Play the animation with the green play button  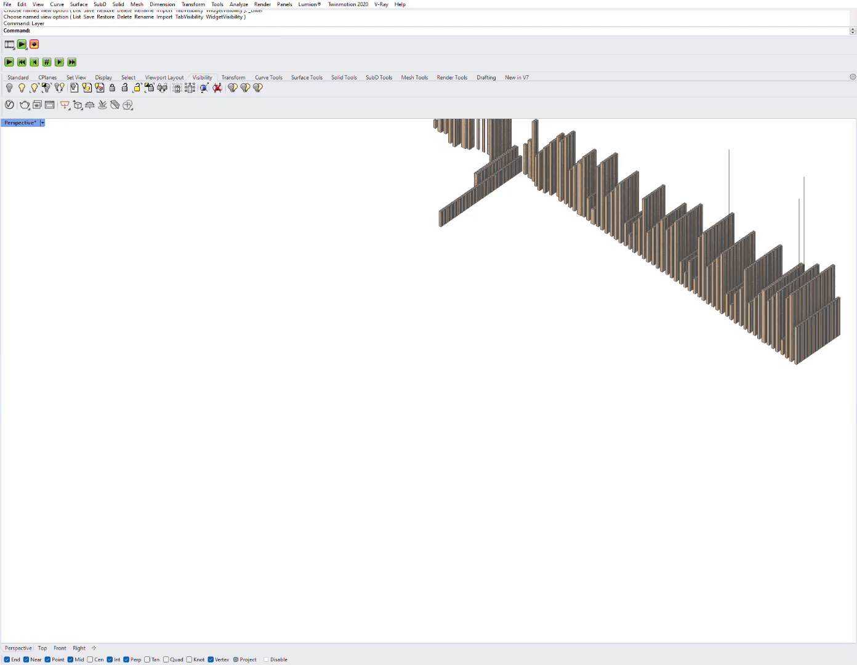pyautogui.click(x=9, y=62)
